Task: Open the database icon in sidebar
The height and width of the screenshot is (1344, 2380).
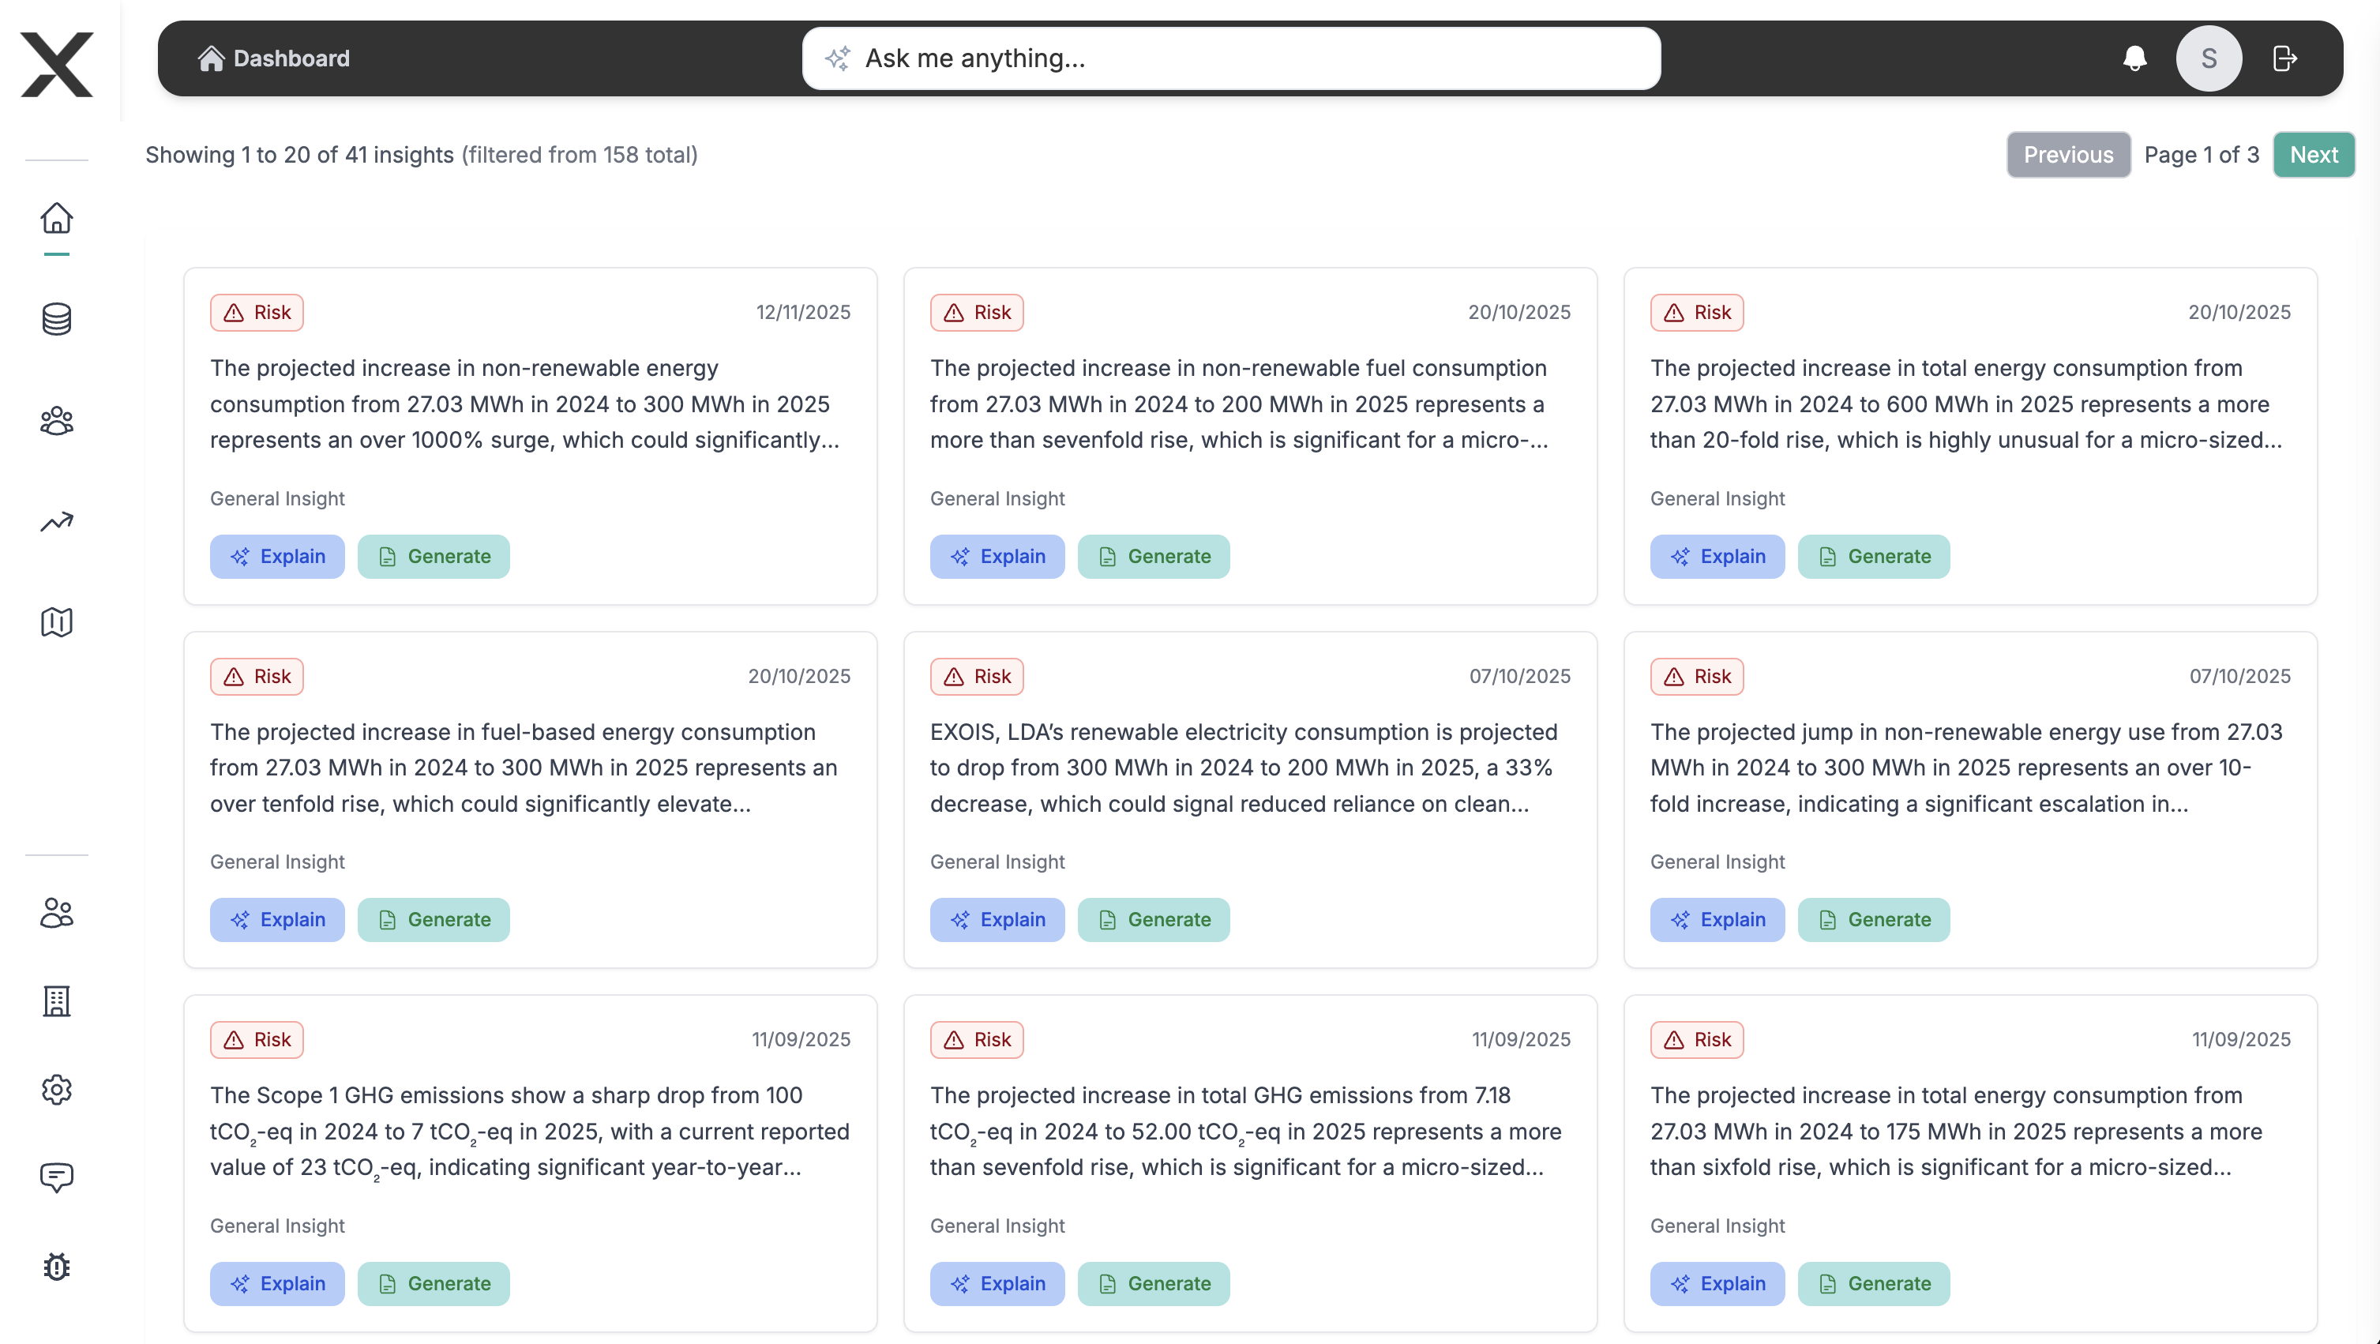Action: [56, 320]
